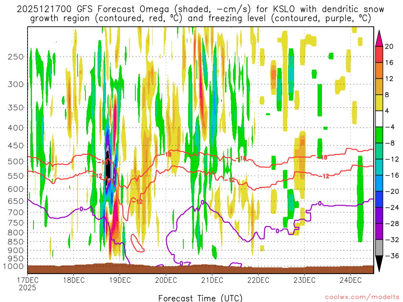Click the blue colorbar segment between -20 and -24

click(x=379, y=199)
